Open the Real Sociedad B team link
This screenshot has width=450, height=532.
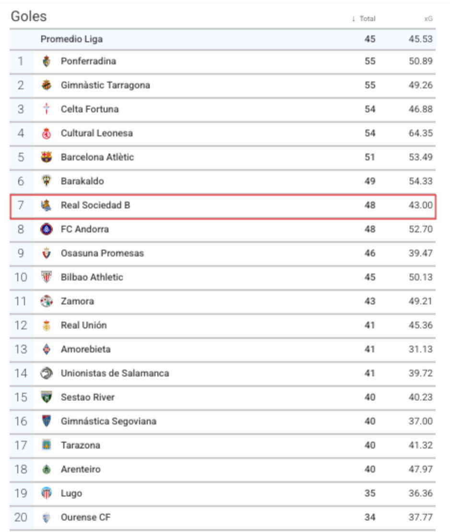[95, 206]
